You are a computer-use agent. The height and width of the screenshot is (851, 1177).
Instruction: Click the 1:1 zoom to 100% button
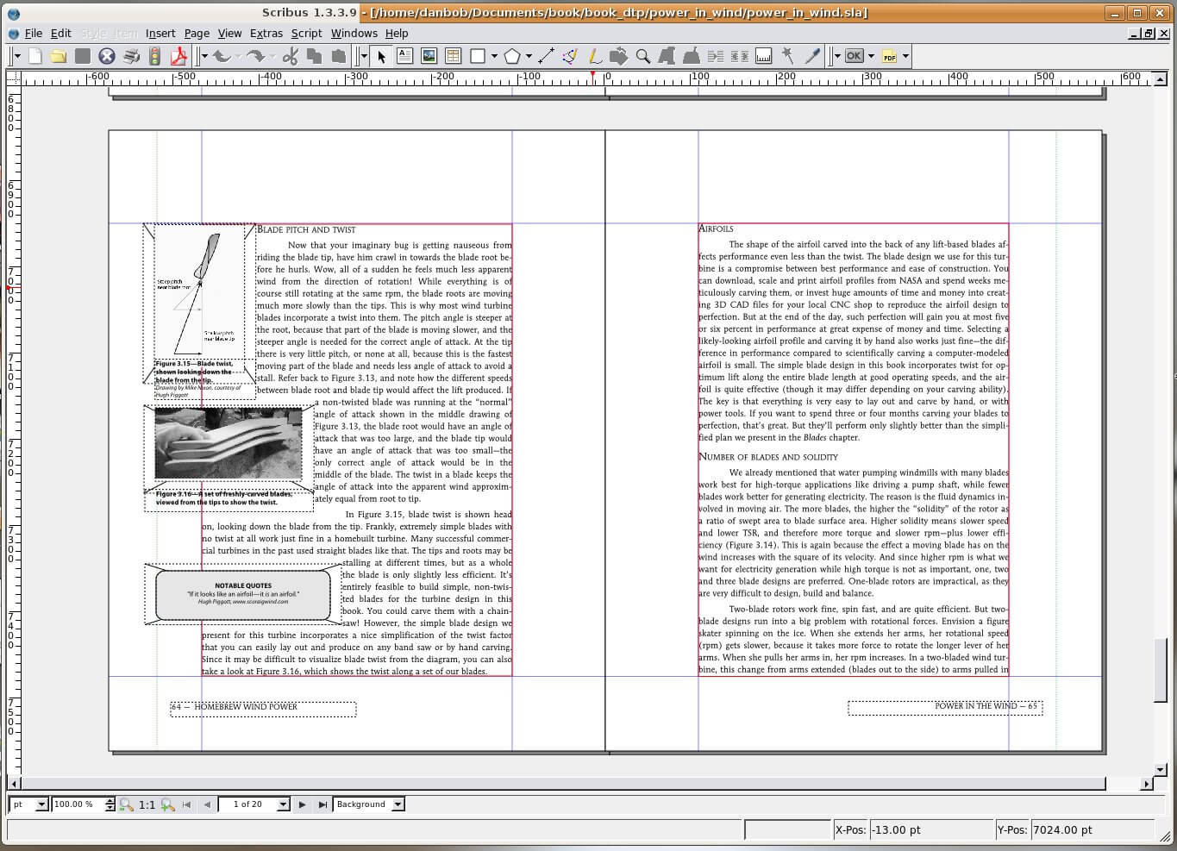click(x=147, y=804)
